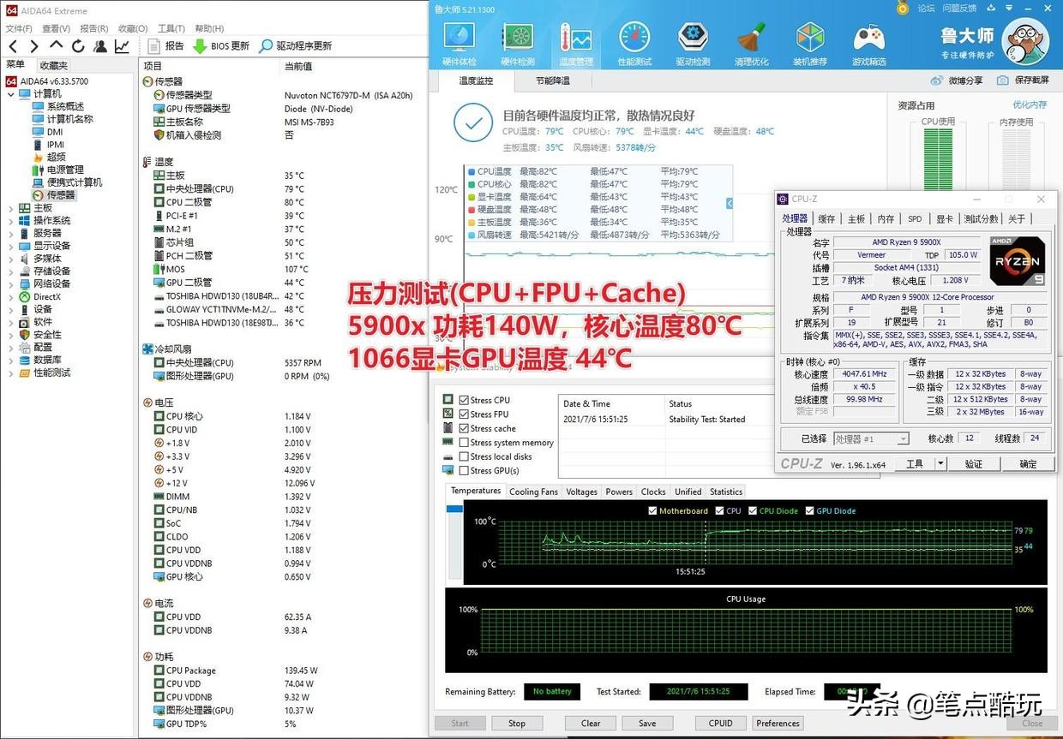
Task: Open 装机推荐 in Ludashi
Action: tap(809, 41)
